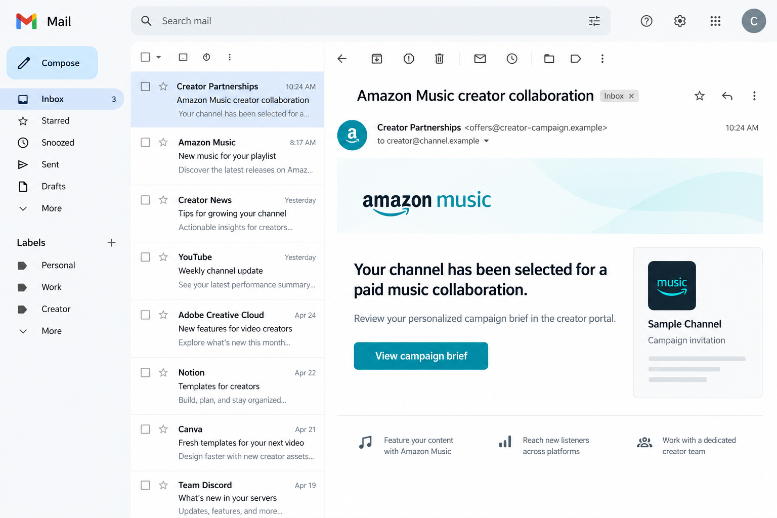Open the Inbox folder
The width and height of the screenshot is (777, 518).
pyautogui.click(x=62, y=99)
